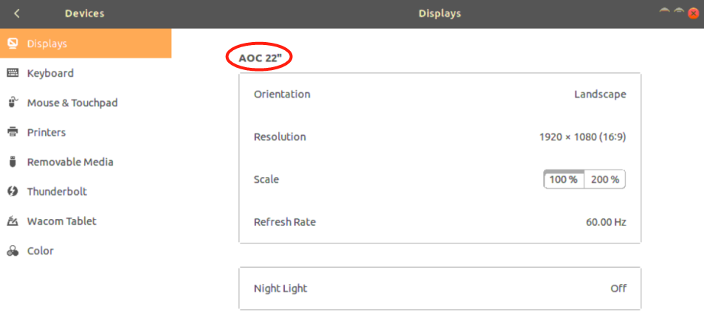This screenshot has height=329, width=704.
Task: Open the Wacom Tablet settings
Action: (86, 221)
